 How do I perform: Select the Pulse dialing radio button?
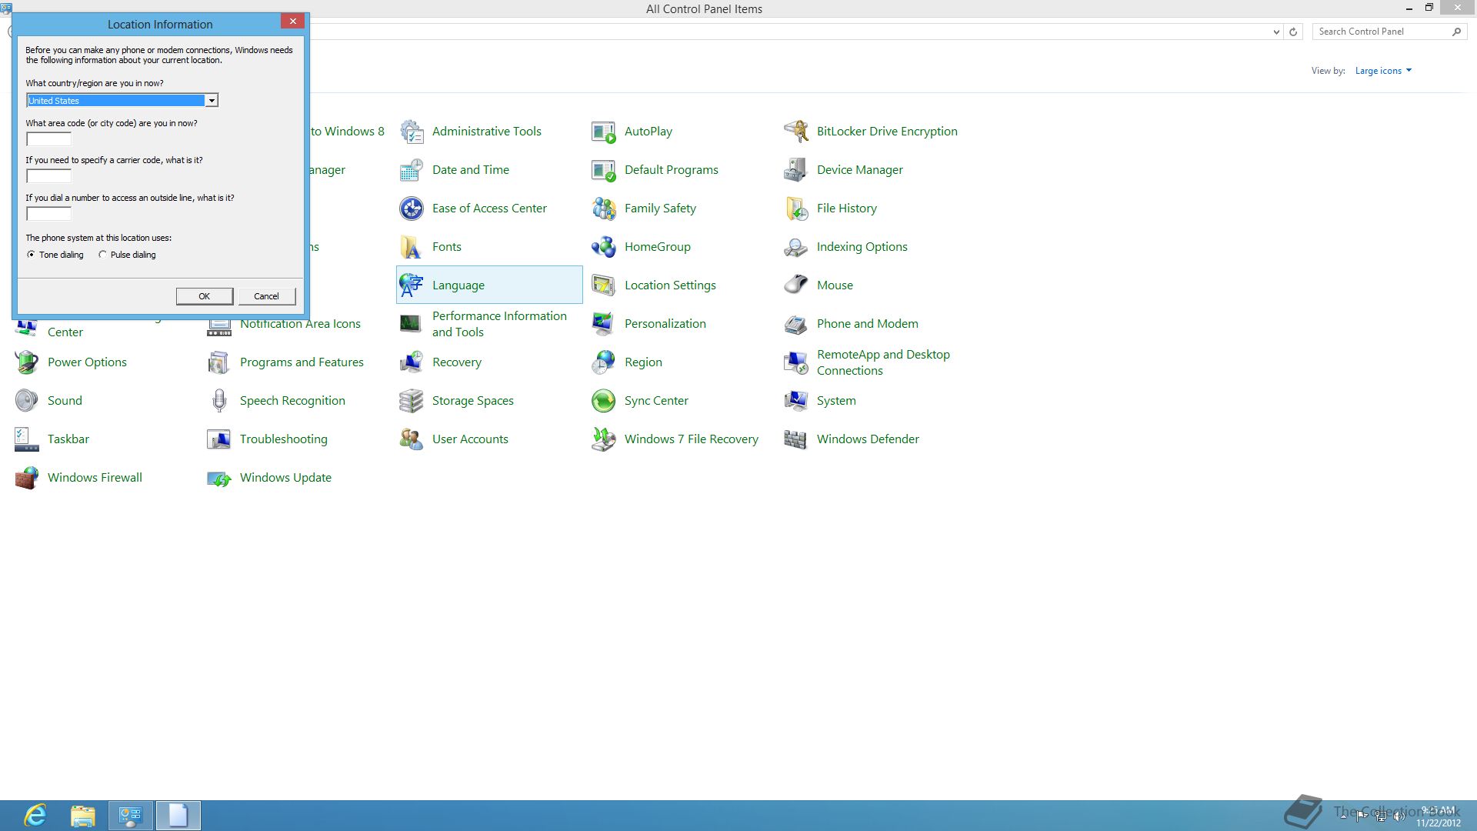(102, 255)
